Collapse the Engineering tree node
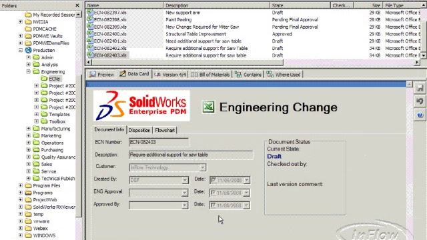427x240 pixels. (29, 71)
